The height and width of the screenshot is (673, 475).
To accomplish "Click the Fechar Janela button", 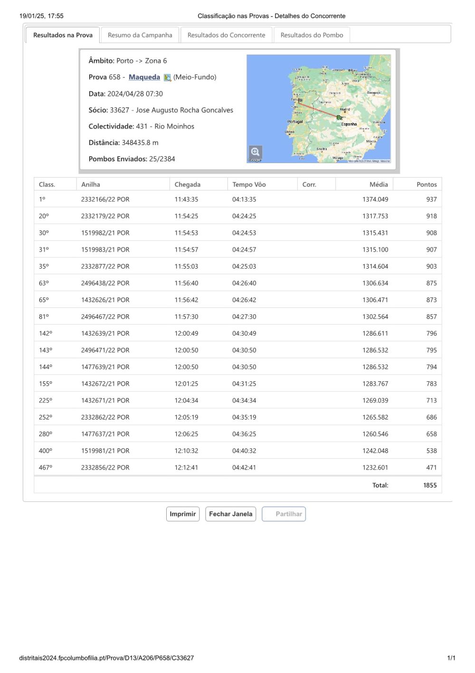I will pyautogui.click(x=230, y=514).
